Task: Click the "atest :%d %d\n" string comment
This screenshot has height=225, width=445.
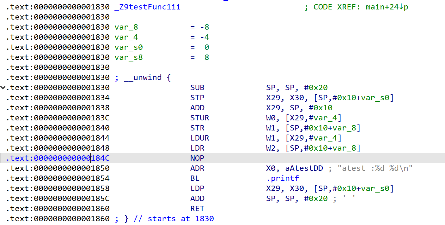Action: coord(375,168)
